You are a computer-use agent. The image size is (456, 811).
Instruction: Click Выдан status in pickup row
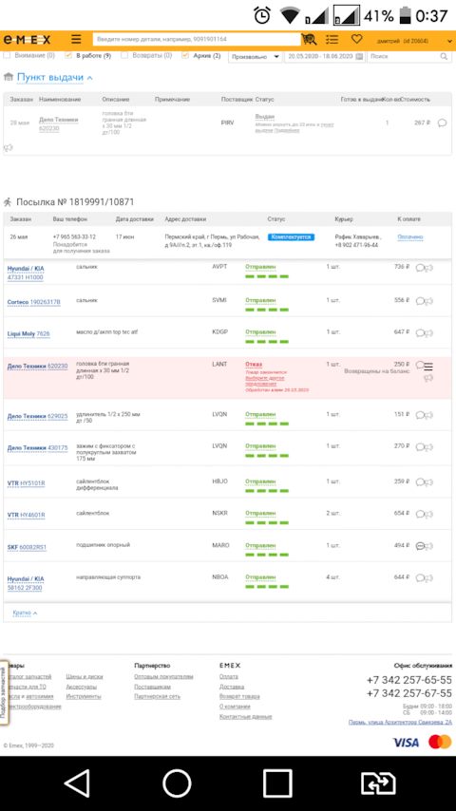coord(265,117)
